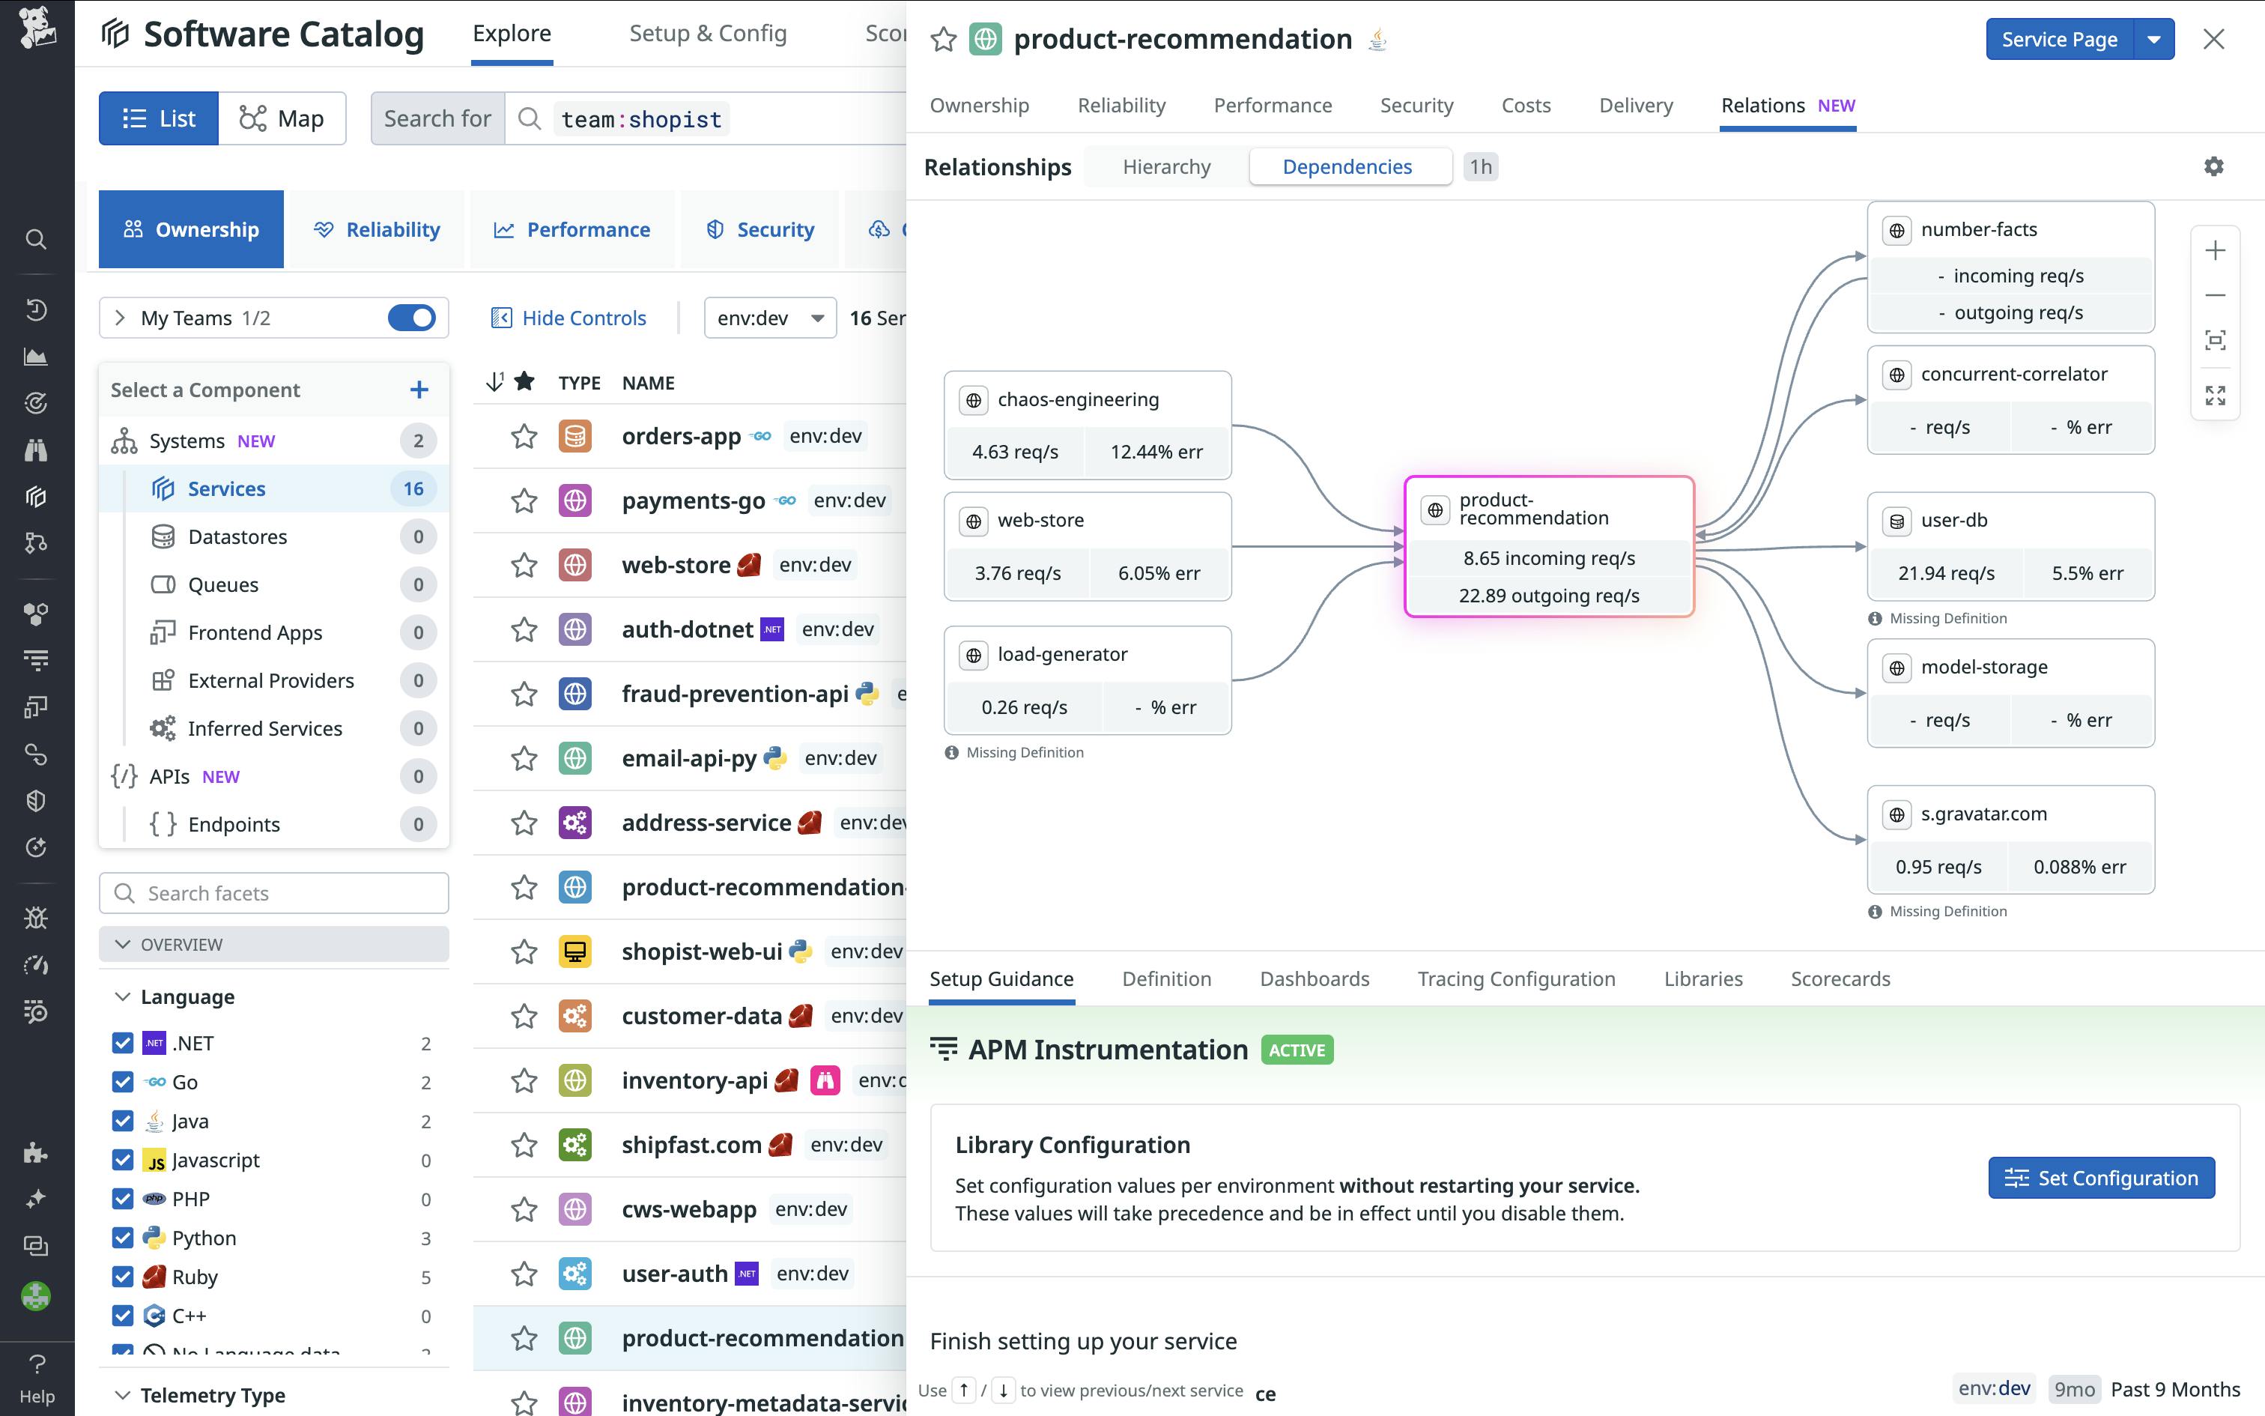Click the bug-shaped error tracking sidebar icon
Screen dimensions: 2265x1416
[35, 918]
